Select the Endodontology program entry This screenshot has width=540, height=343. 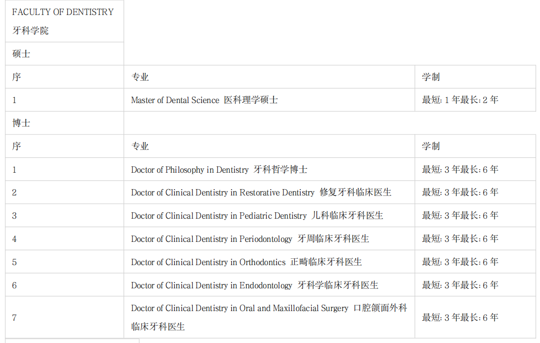point(255,285)
